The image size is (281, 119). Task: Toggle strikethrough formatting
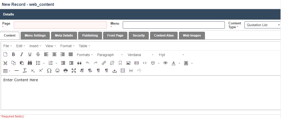(x=38, y=55)
